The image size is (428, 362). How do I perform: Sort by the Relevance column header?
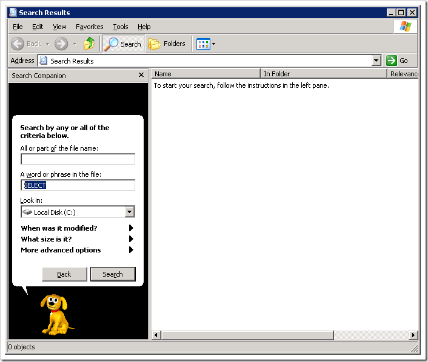point(403,74)
